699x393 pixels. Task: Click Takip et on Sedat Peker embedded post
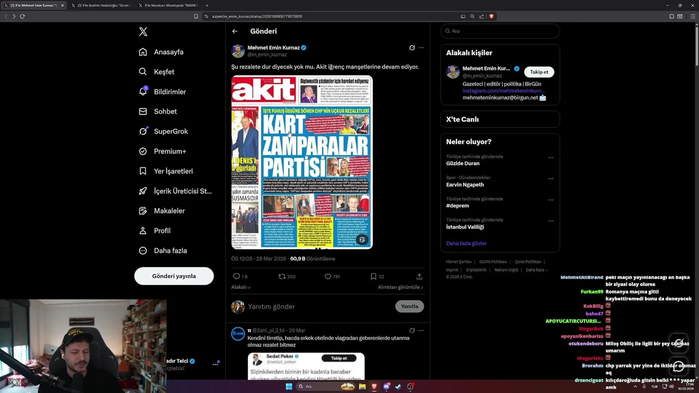coord(339,358)
